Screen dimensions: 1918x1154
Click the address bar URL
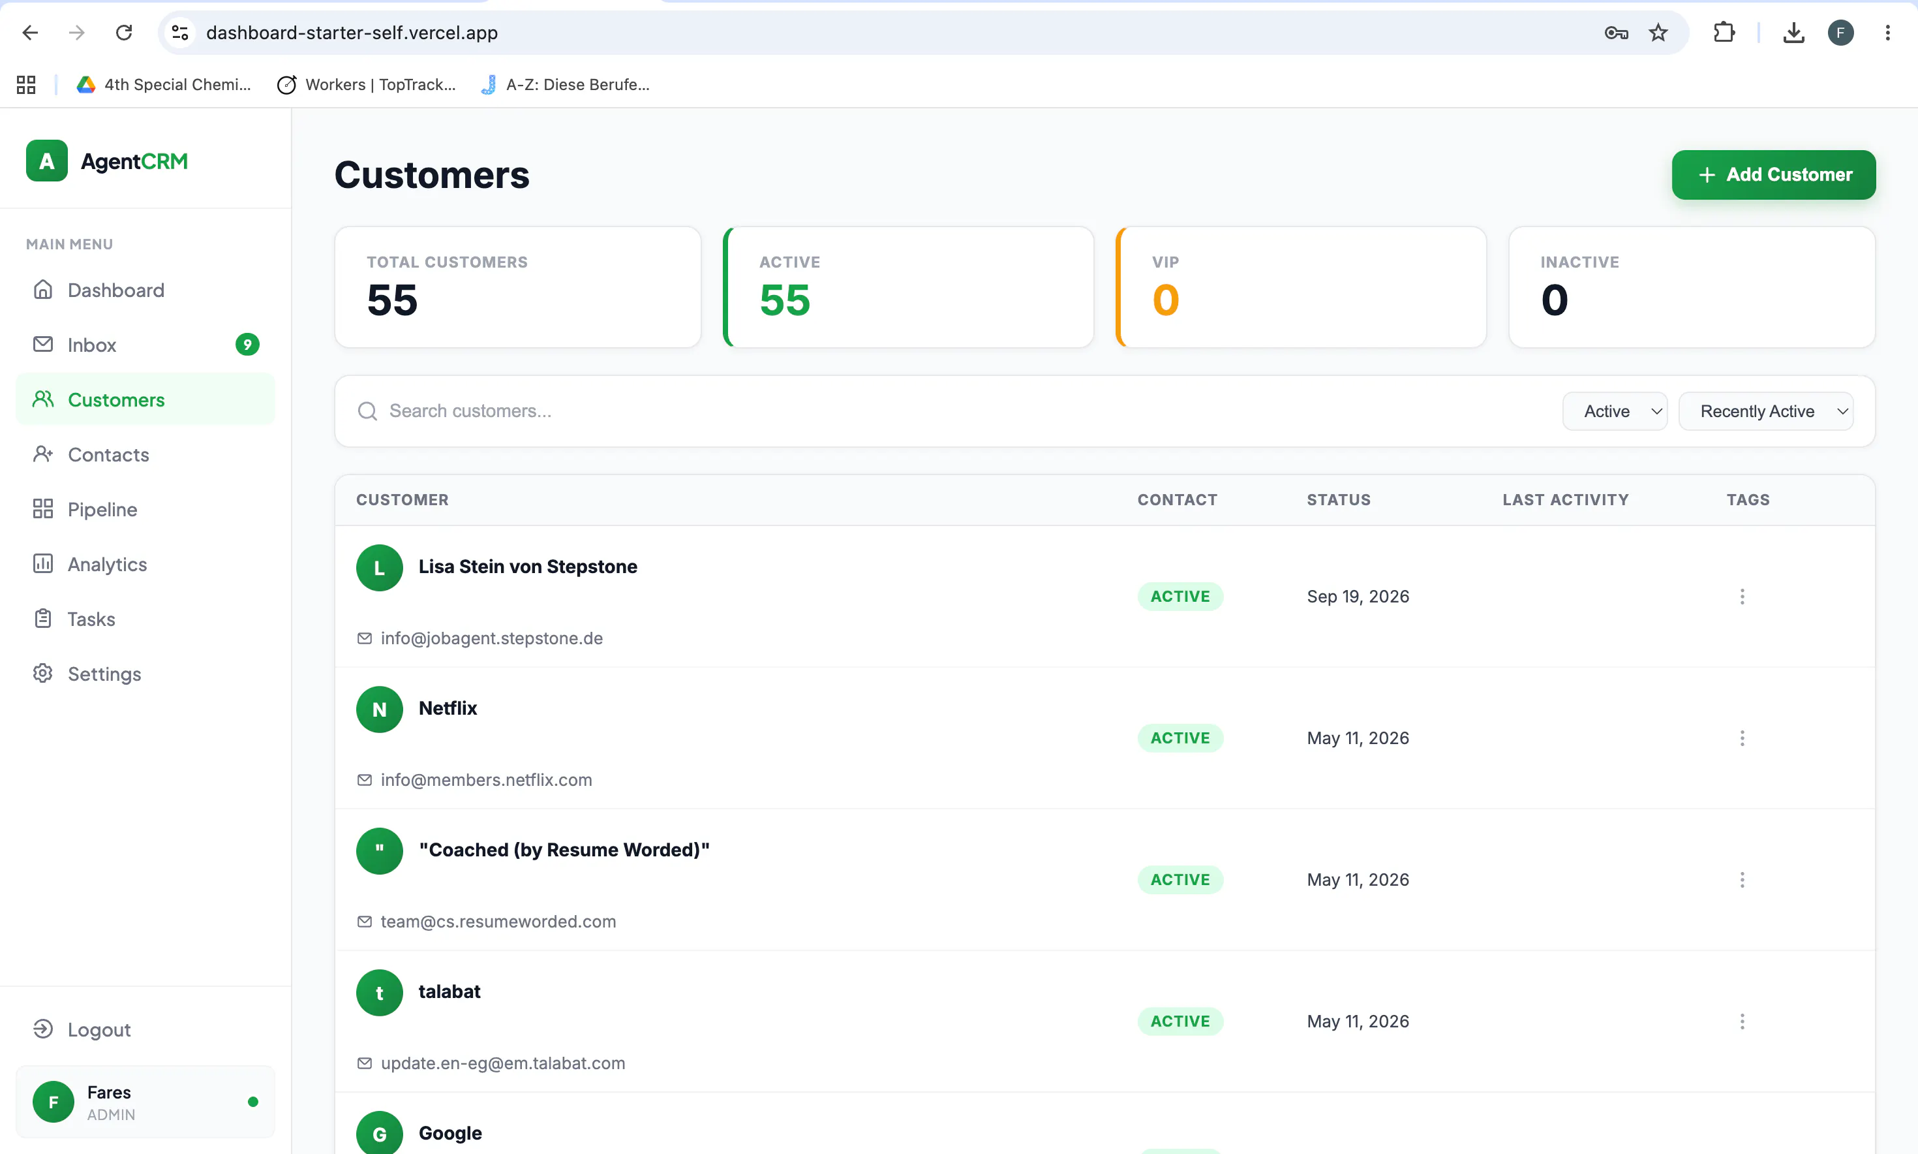pos(351,33)
